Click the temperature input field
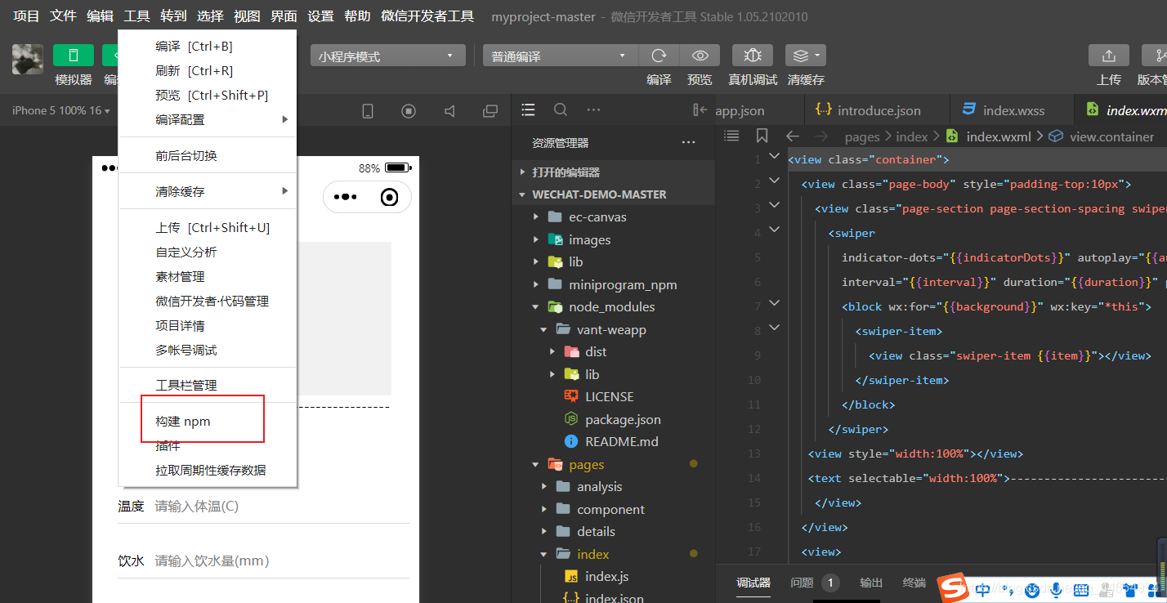Image resolution: width=1167 pixels, height=603 pixels. 281,507
